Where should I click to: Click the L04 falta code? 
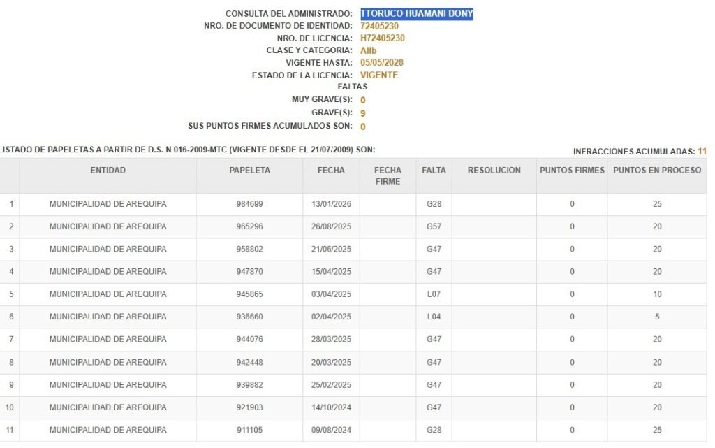click(x=434, y=317)
